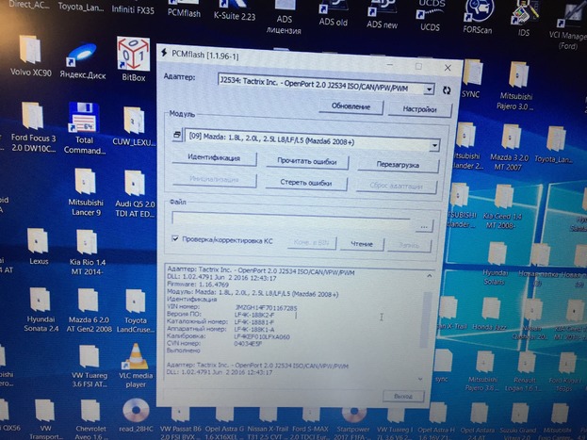Click the file browse "..." button
Viewport: 587px width, 440px height.
[425, 226]
